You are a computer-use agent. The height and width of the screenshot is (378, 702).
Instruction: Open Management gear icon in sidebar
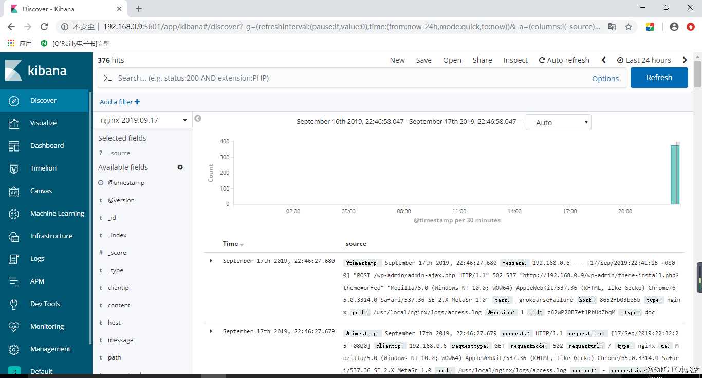pyautogui.click(x=14, y=349)
